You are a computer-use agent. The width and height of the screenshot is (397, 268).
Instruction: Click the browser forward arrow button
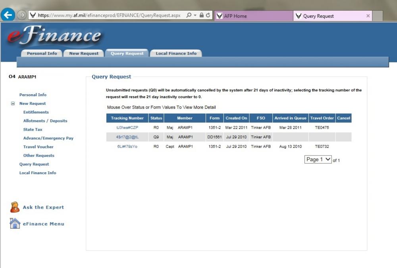pos(21,15)
